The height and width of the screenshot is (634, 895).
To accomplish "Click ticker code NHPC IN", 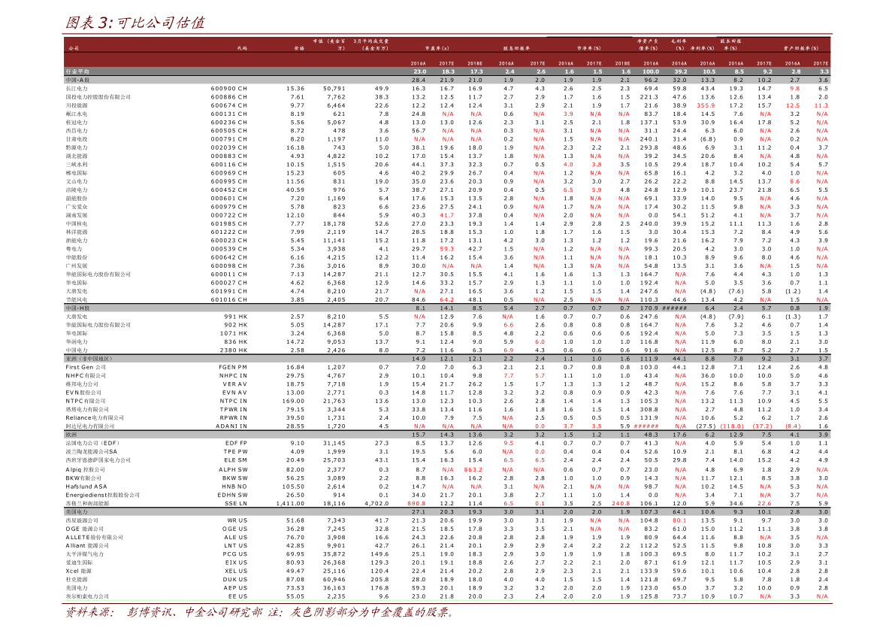I will 233,376.
